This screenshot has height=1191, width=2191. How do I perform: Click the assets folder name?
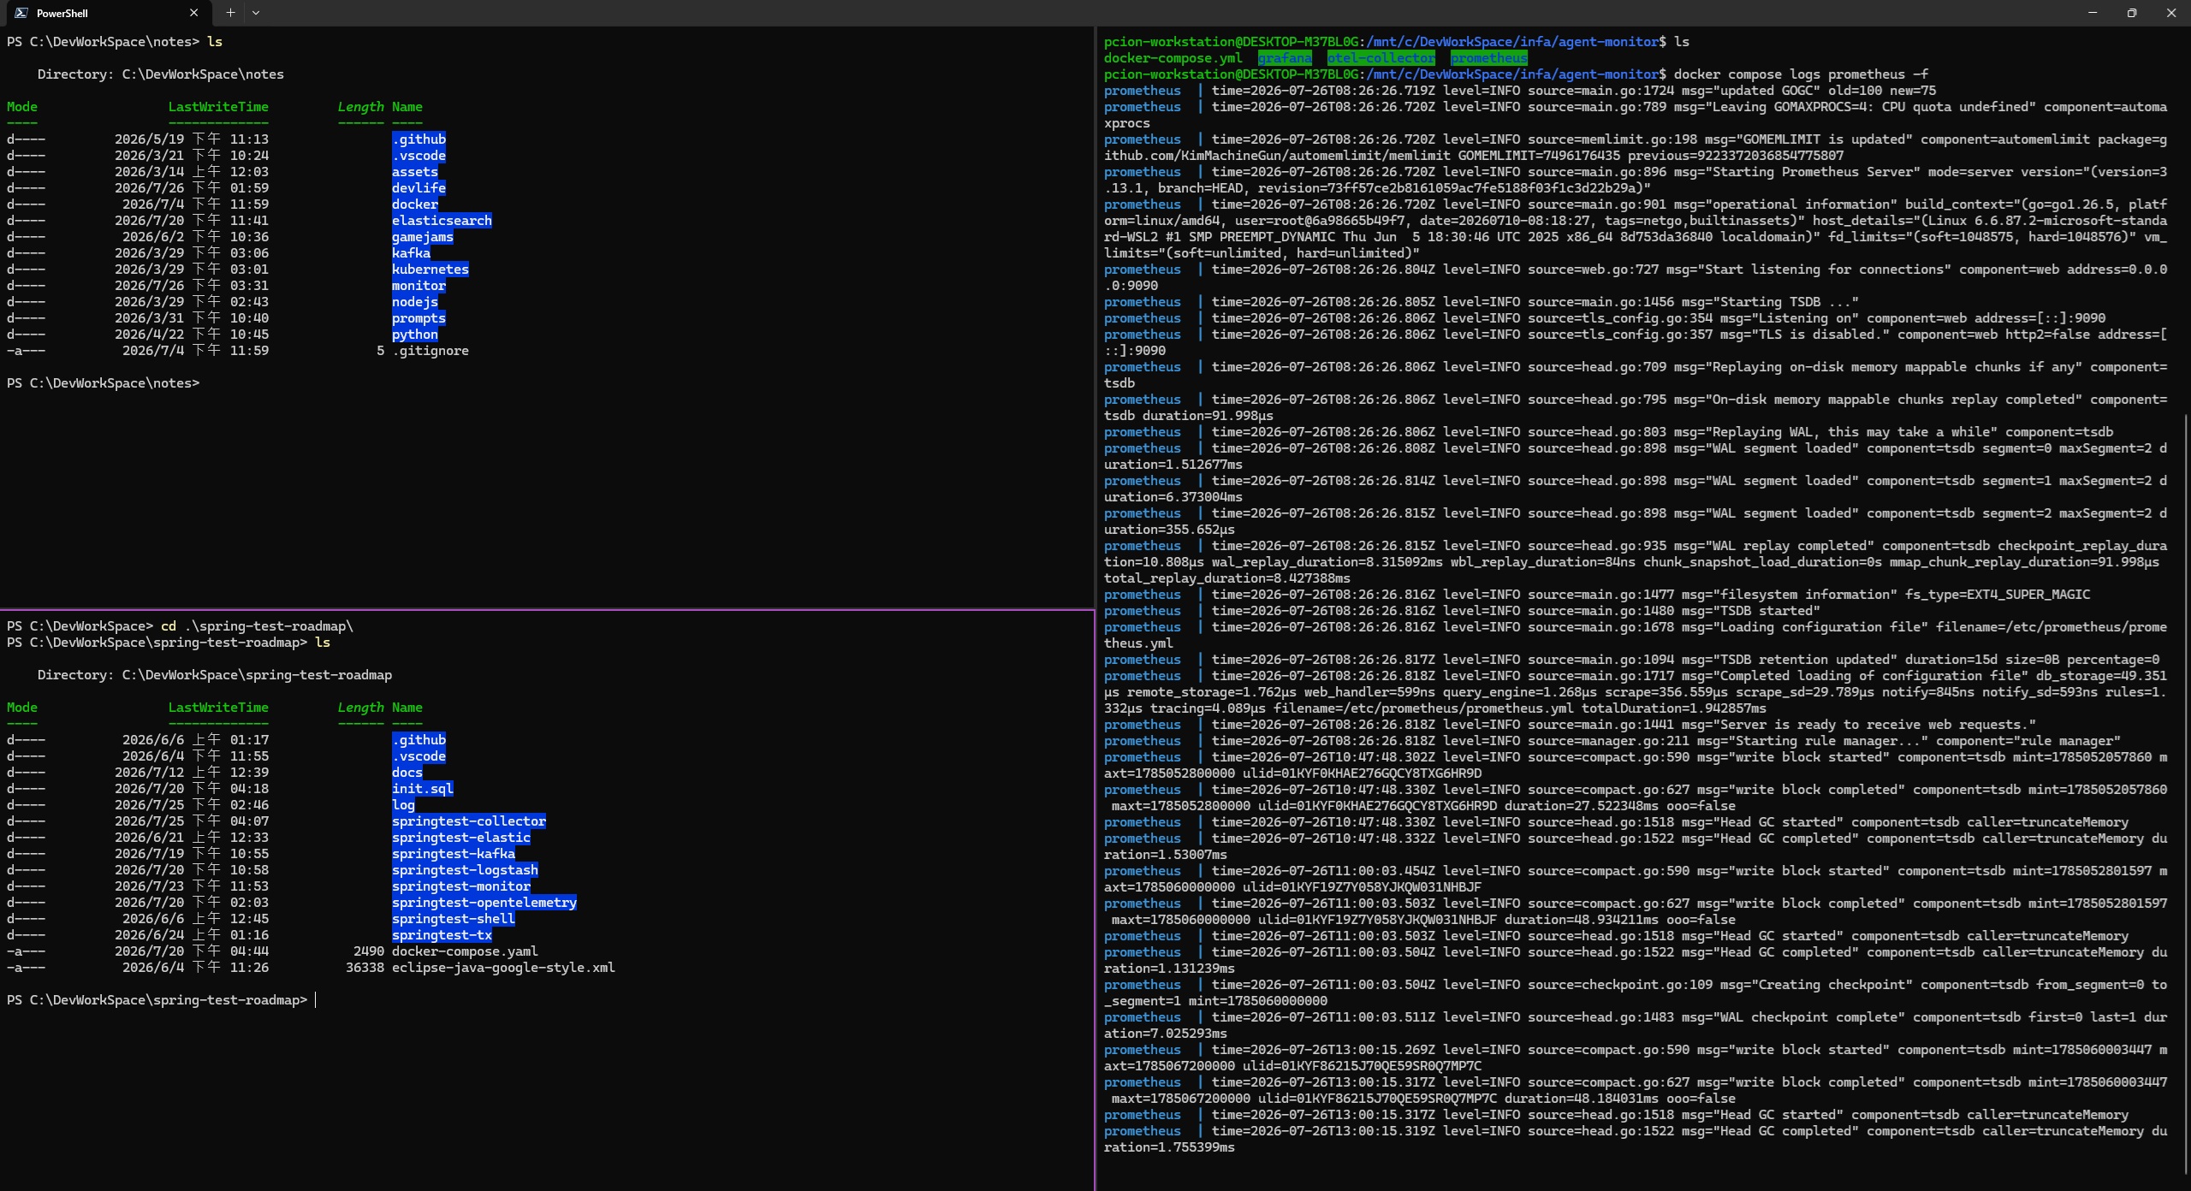point(415,172)
